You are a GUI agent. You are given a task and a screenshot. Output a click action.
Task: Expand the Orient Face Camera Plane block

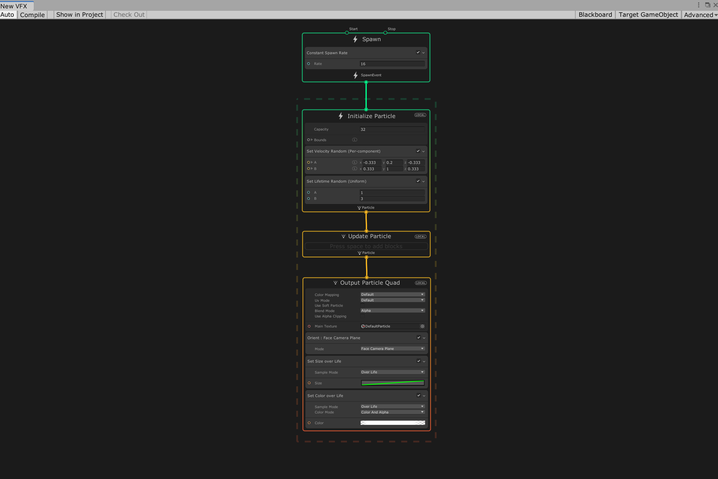tap(424, 337)
